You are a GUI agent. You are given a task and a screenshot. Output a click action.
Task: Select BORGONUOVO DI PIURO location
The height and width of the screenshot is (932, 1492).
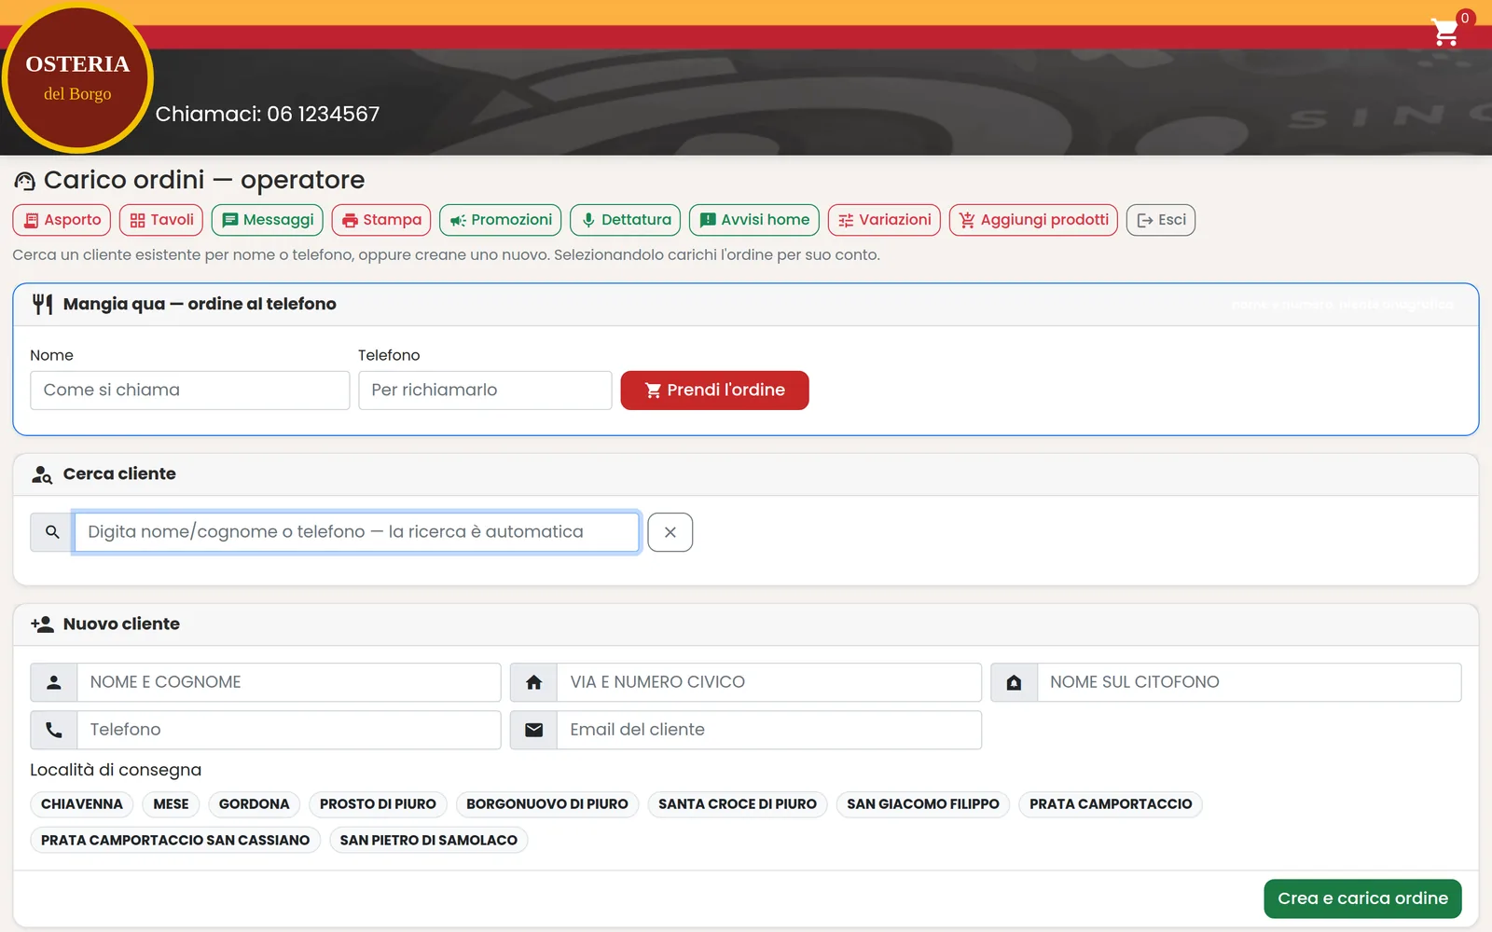click(547, 804)
